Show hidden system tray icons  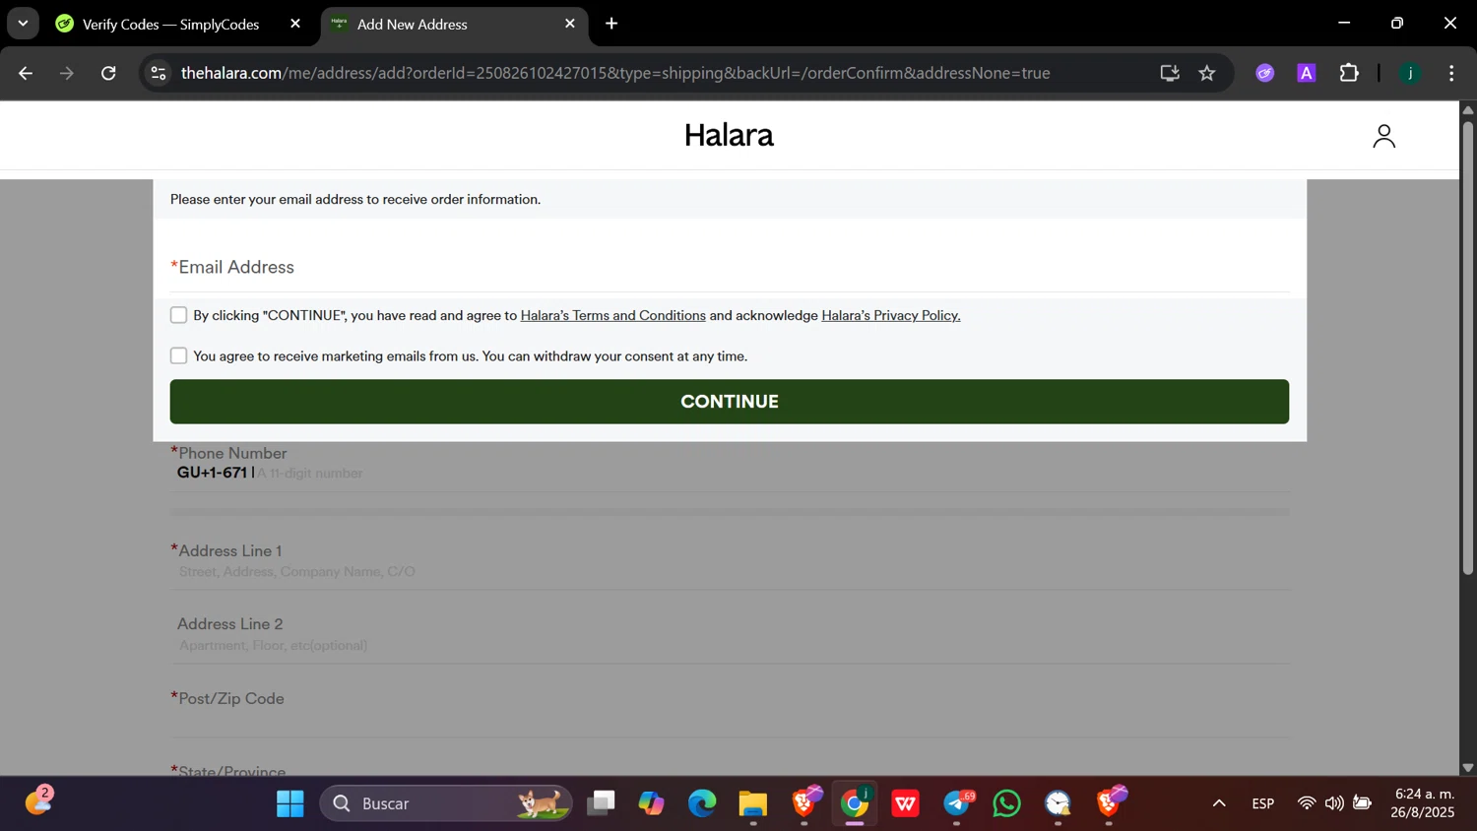point(1219,803)
